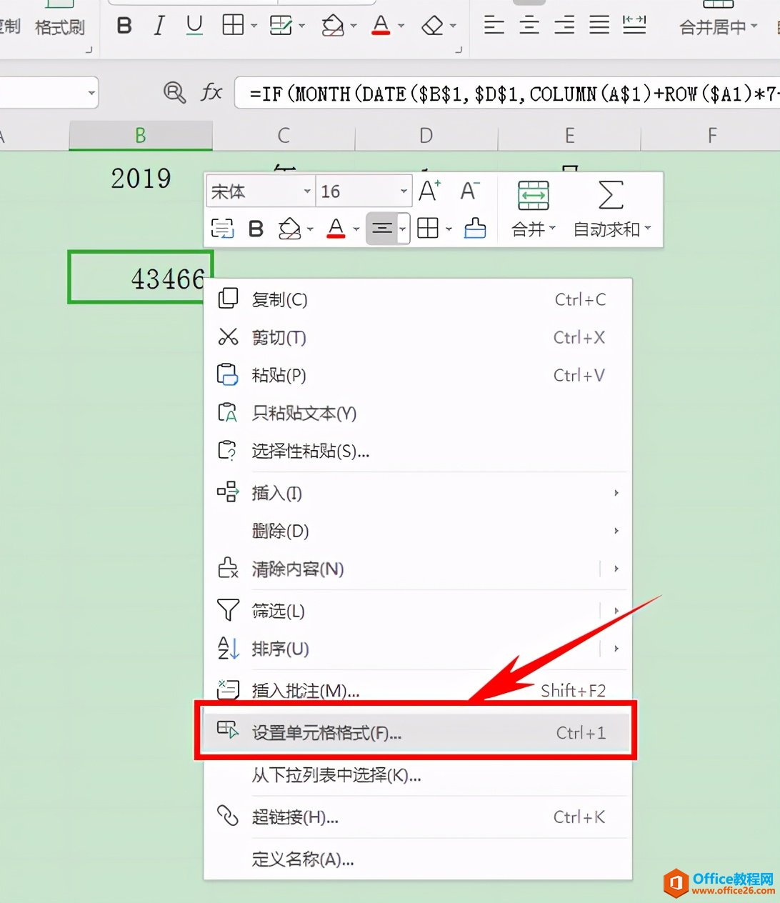The width and height of the screenshot is (780, 903).
Task: Click the mini toolbar border icon
Action: pos(428,229)
